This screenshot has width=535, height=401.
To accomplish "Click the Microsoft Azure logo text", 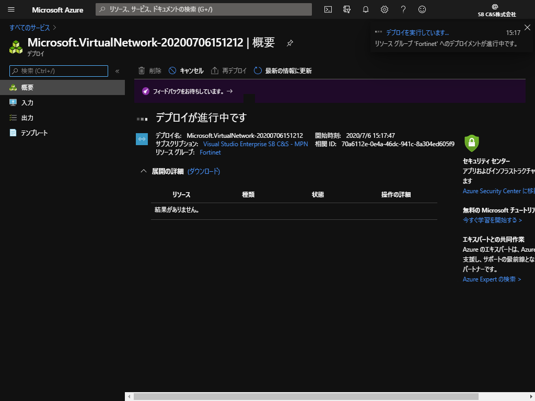I will pyautogui.click(x=57, y=10).
